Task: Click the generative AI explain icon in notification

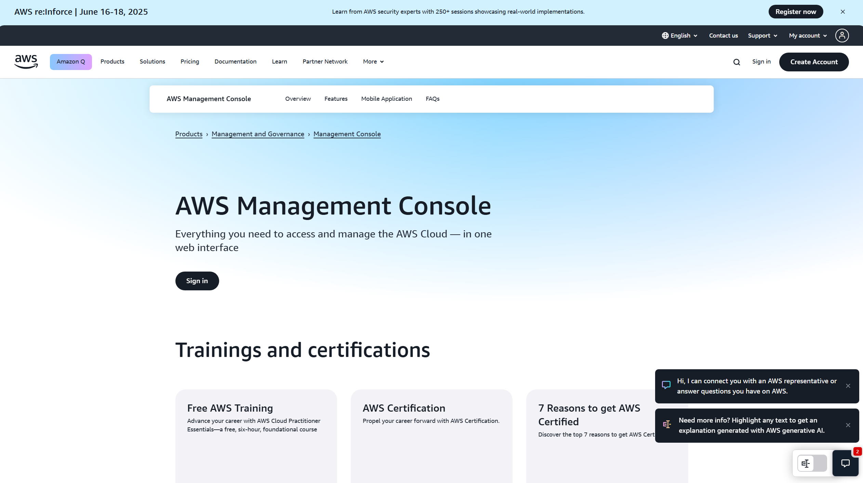Action: [667, 425]
